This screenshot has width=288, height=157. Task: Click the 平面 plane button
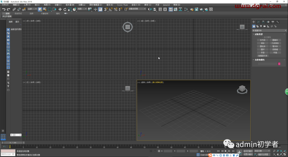pyautogui.click(x=275, y=53)
